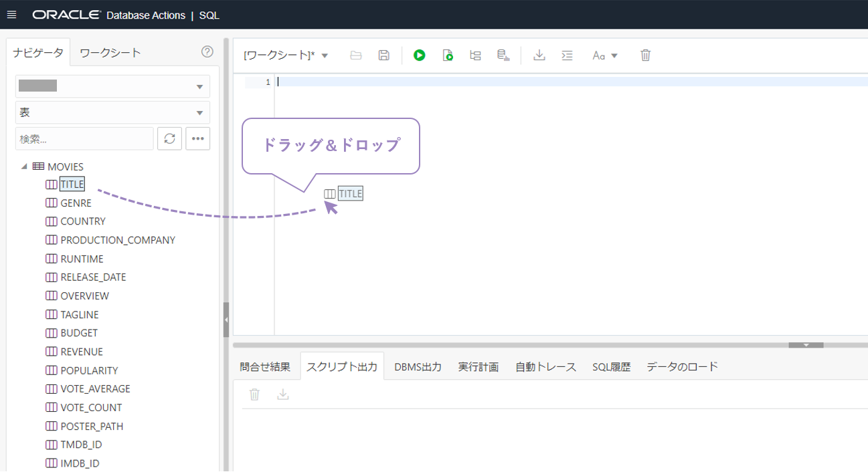The width and height of the screenshot is (868, 474).
Task: Save the current worksheet
Action: (383, 55)
